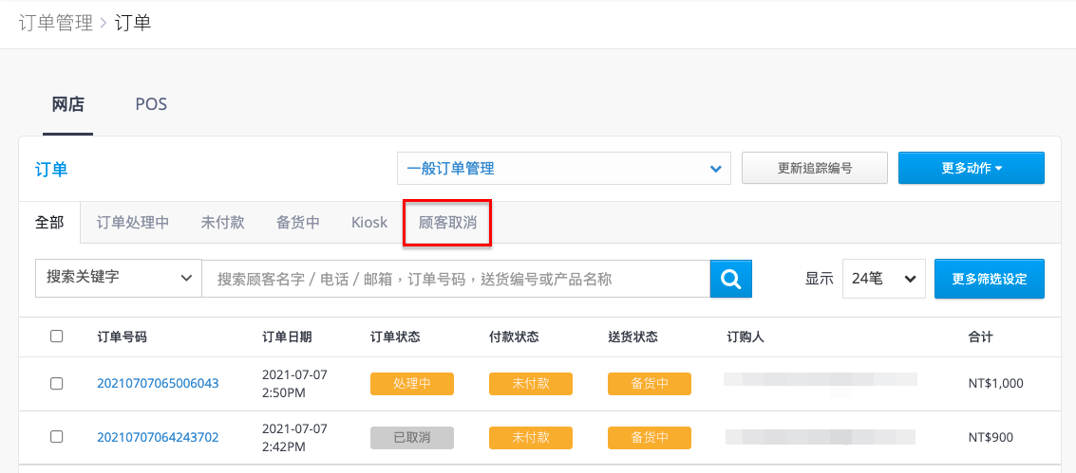Click the 更多筛选设定 button
Screen dimensions: 1076x473
tap(989, 279)
